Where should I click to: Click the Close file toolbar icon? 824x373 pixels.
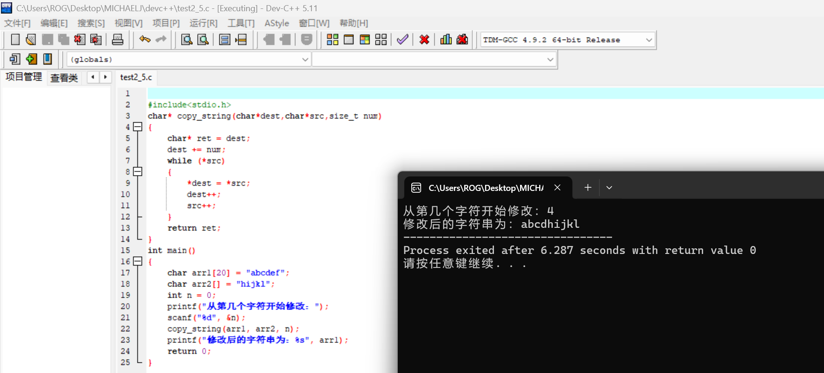(x=79, y=40)
